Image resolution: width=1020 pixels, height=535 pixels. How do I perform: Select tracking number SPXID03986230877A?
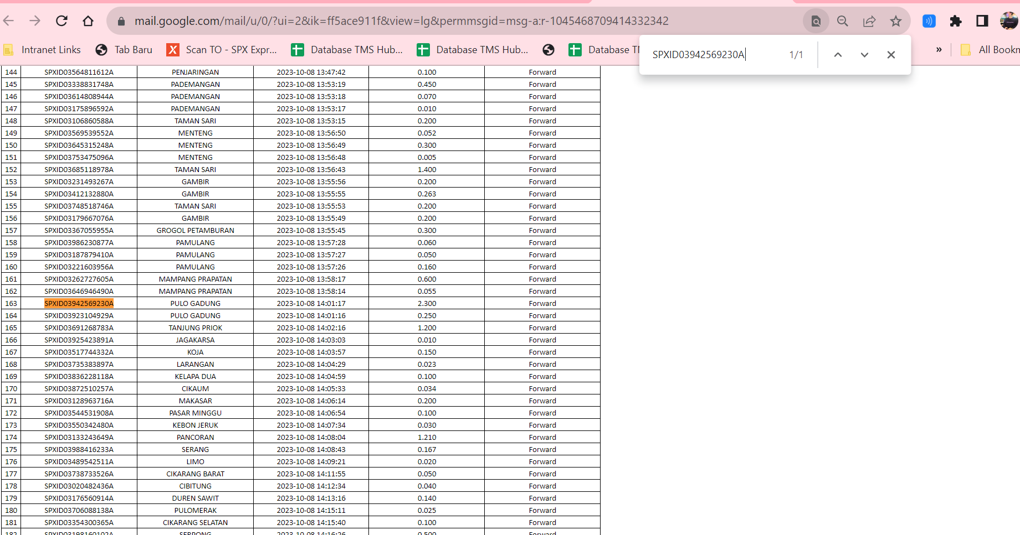pyautogui.click(x=79, y=242)
